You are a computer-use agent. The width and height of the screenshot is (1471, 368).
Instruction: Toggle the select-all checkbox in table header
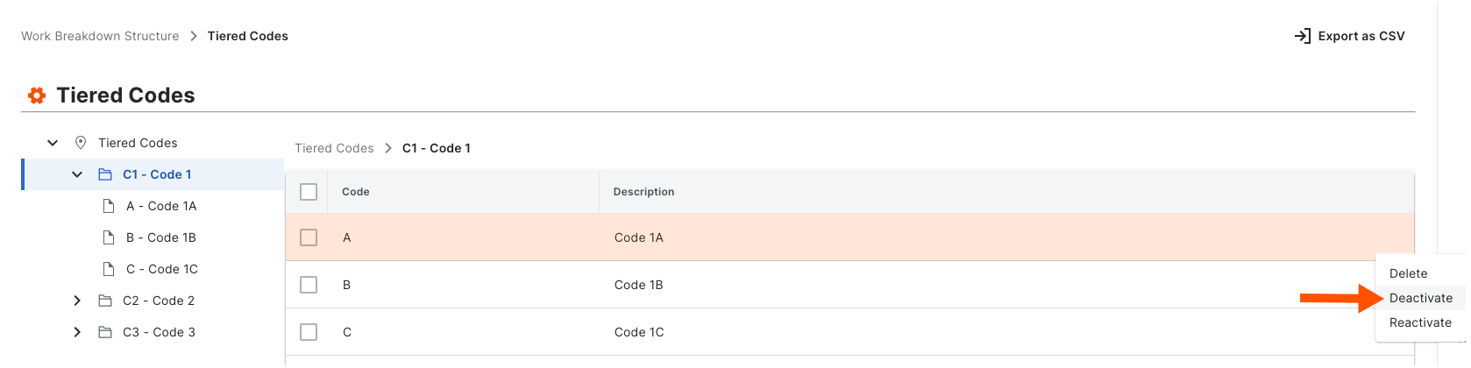coord(309,192)
